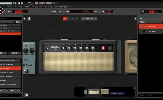Toggle the M/S button in host bar
Image resolution: width=163 pixels, height=100 pixels.
49,3
